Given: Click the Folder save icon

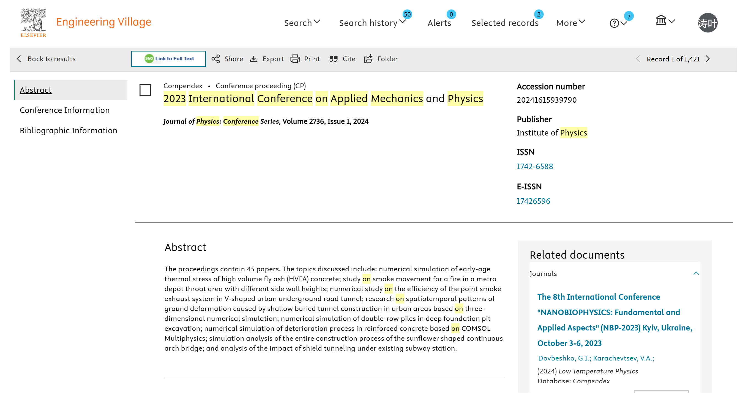Looking at the screenshot, I should coord(368,59).
